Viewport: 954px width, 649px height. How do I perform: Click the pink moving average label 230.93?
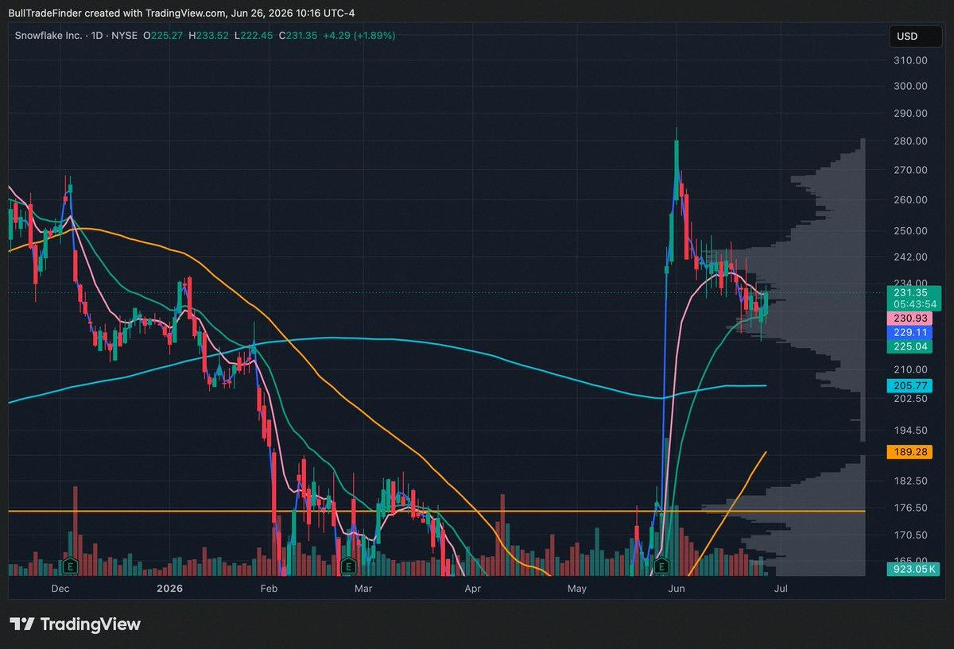pos(911,318)
